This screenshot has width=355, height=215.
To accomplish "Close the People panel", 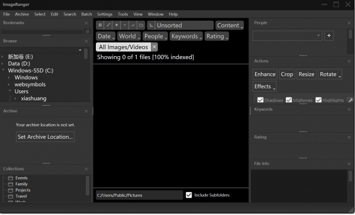I will (x=349, y=23).
